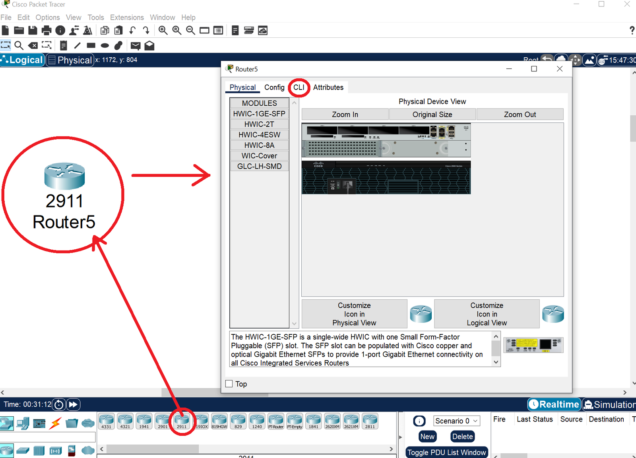The width and height of the screenshot is (636, 458).
Task: Click the Save file icon
Action: pyautogui.click(x=33, y=31)
